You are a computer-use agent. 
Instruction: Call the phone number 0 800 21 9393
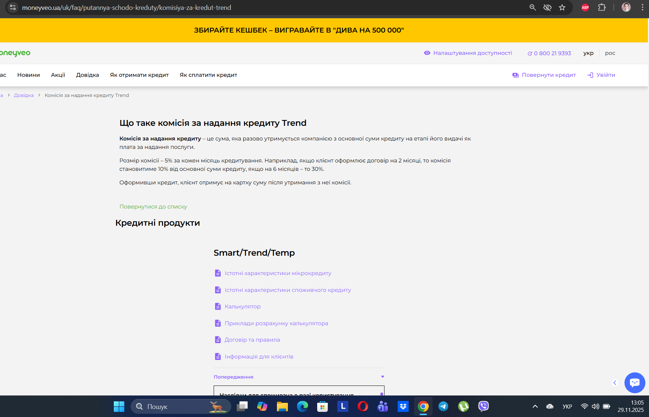click(549, 53)
